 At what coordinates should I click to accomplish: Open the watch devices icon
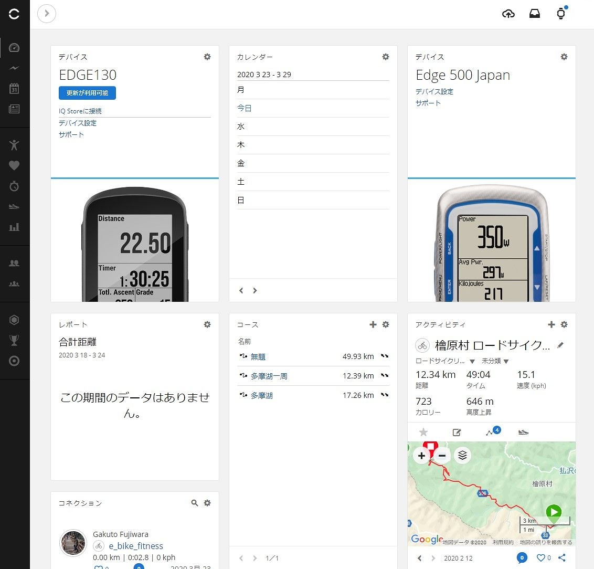[x=561, y=14]
